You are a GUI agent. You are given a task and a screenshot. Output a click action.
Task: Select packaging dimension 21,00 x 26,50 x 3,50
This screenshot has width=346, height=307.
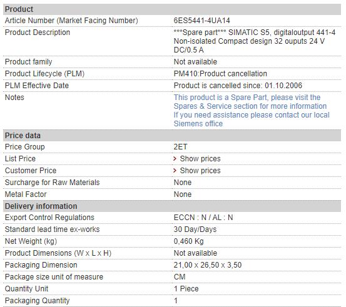click(208, 265)
